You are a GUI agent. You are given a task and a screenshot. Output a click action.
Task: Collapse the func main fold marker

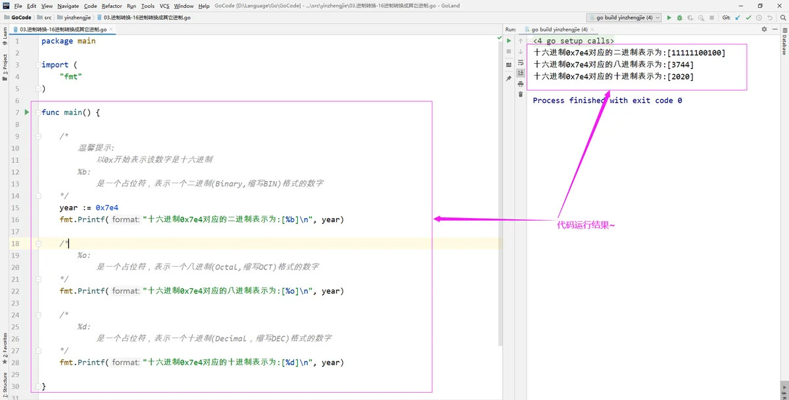click(38, 112)
